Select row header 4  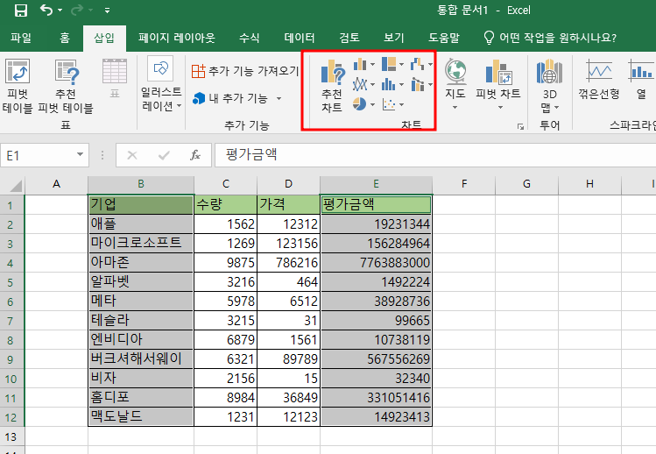[11, 263]
